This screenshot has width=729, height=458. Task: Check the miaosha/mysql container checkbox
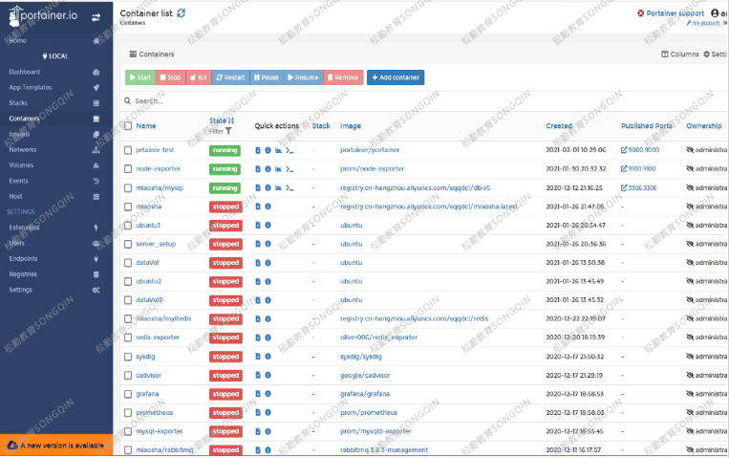(x=128, y=188)
